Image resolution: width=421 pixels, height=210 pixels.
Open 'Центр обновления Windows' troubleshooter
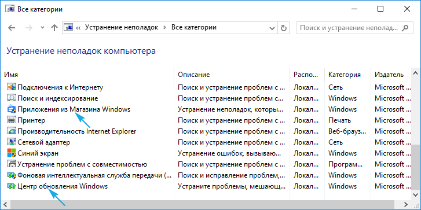(x=63, y=186)
